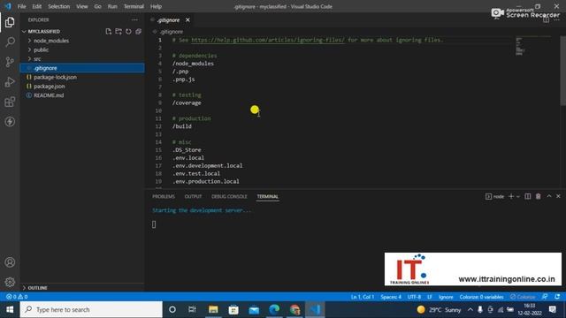This screenshot has width=566, height=318.
Task: Select the TERMINAL panel tab
Action: pos(267,196)
